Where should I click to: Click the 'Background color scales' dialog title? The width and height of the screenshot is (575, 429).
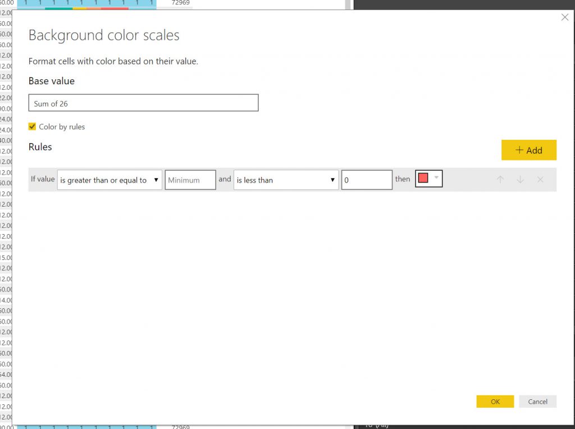(104, 35)
